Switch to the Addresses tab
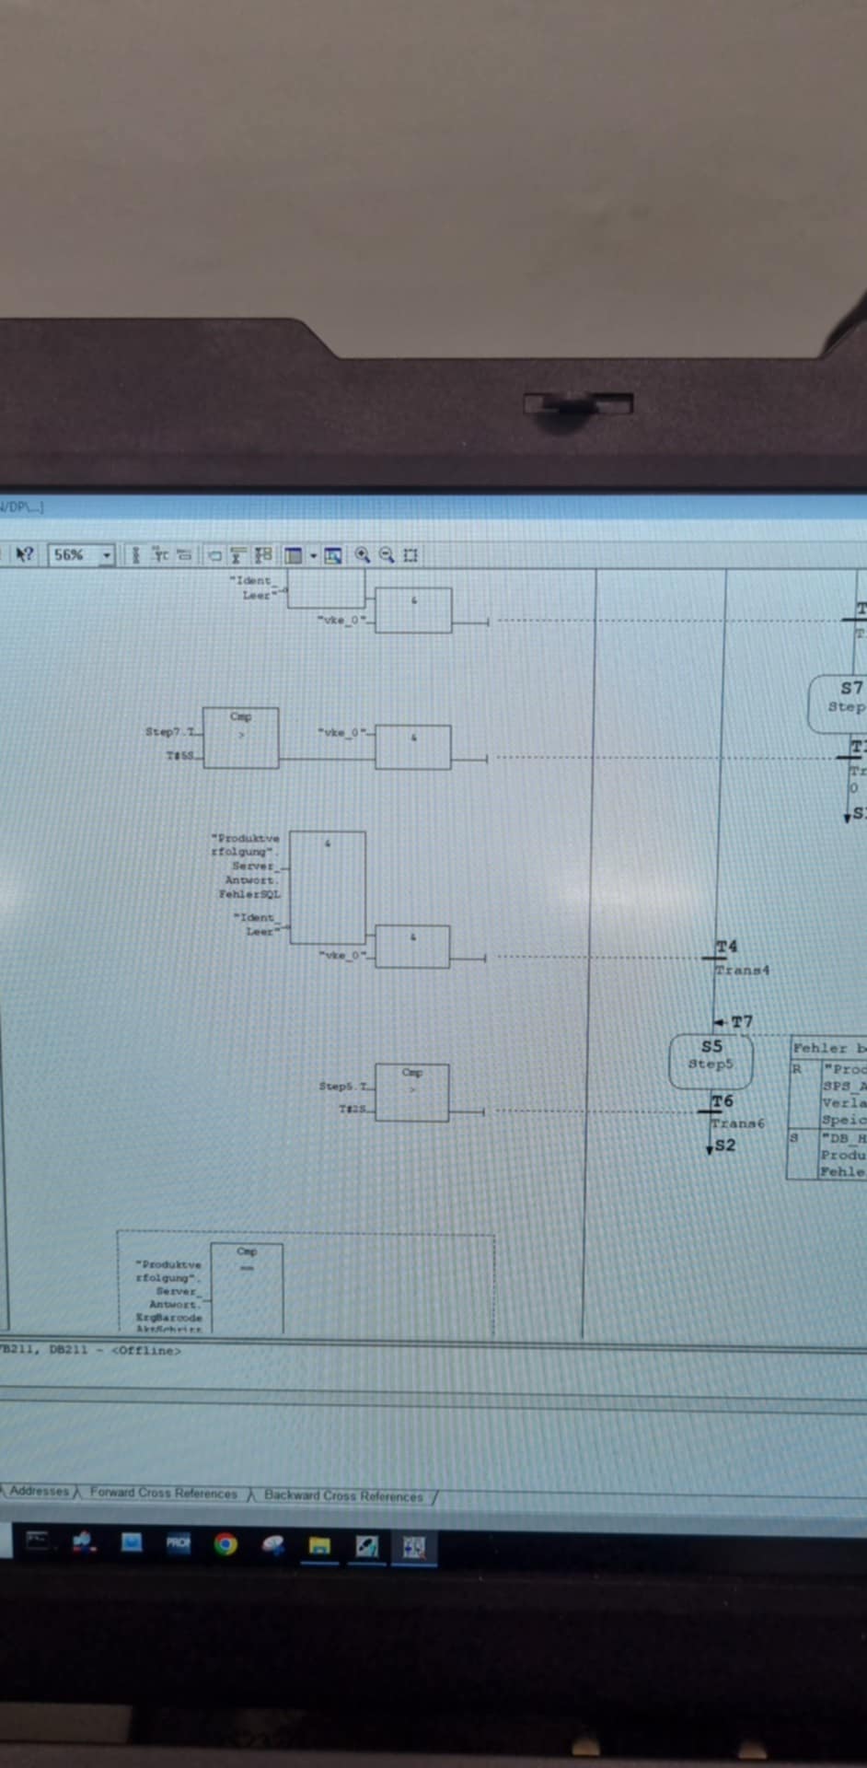The height and width of the screenshot is (1768, 867). (40, 1491)
